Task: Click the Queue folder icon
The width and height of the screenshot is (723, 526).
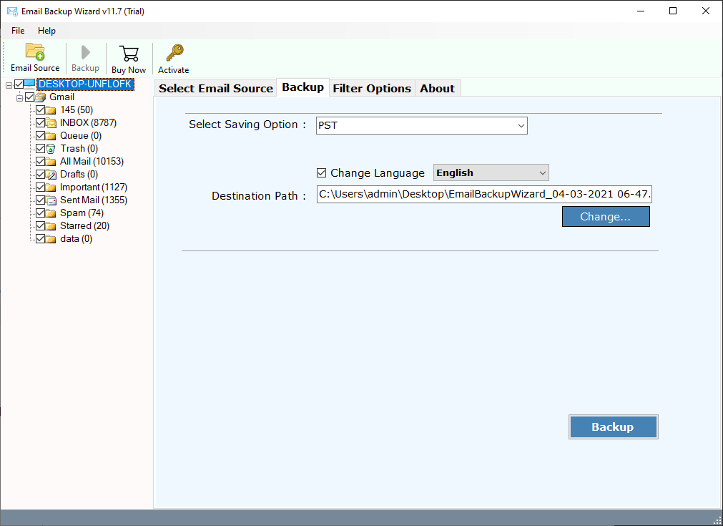Action: [51, 136]
